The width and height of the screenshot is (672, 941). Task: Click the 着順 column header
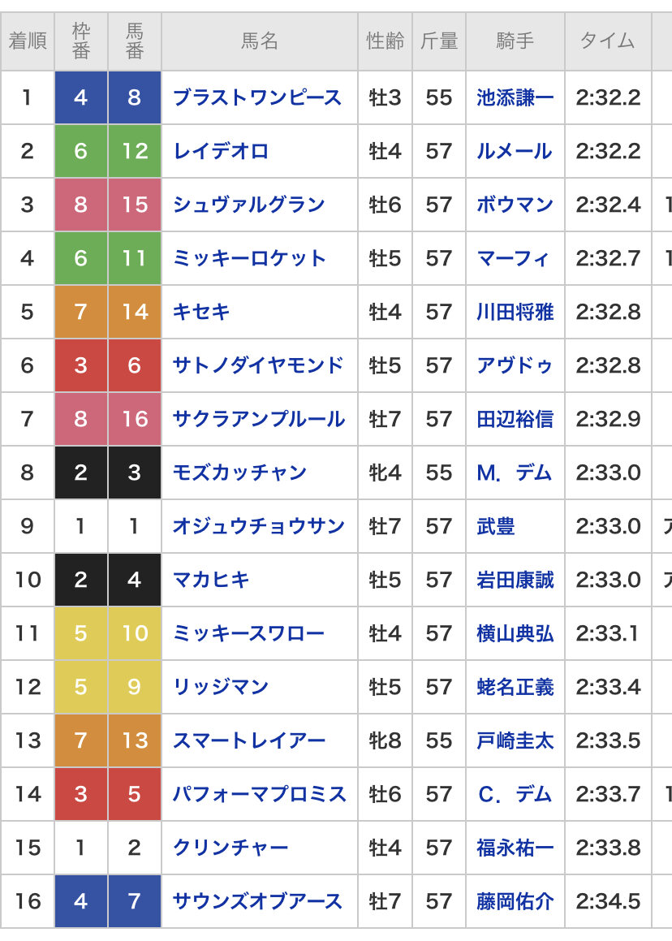tap(28, 41)
